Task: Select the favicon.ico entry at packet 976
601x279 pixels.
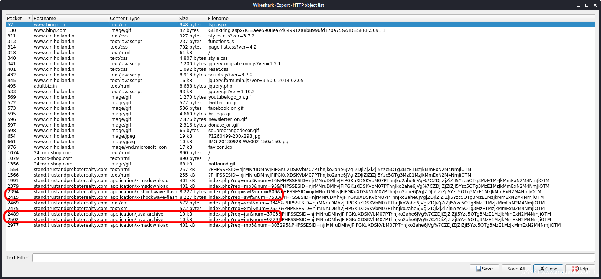Action: point(220,147)
